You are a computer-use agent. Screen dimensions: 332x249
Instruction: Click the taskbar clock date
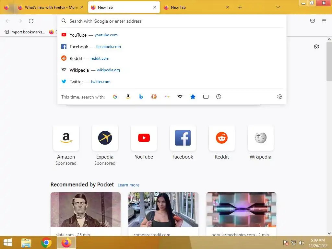coord(318,243)
